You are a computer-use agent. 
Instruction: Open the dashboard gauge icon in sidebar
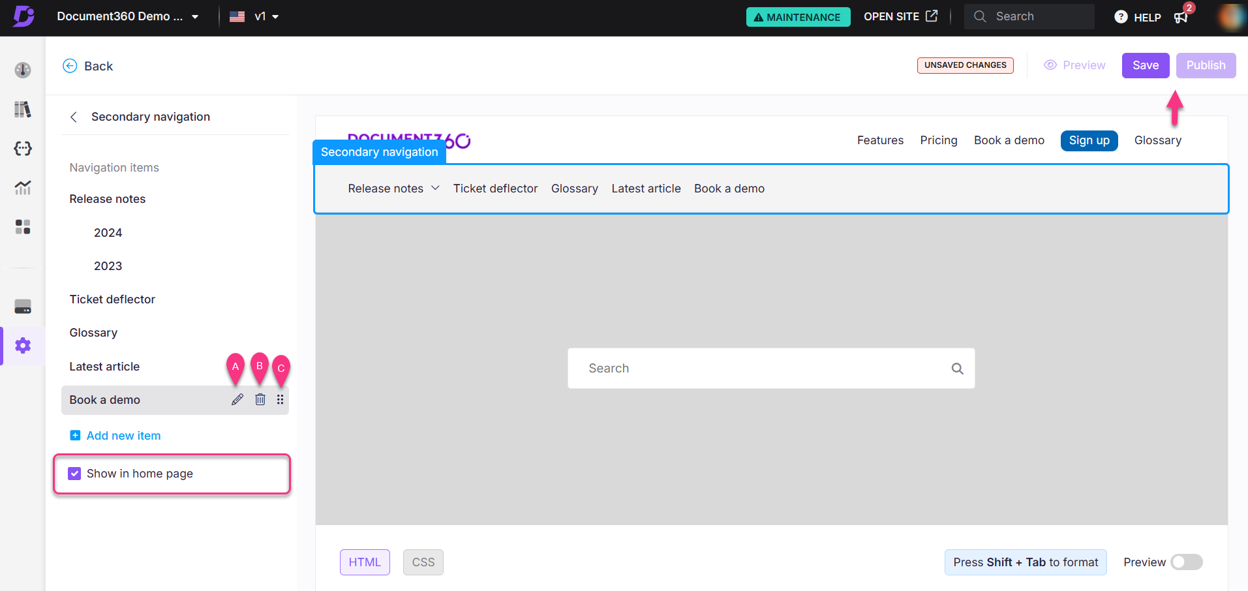(23, 70)
